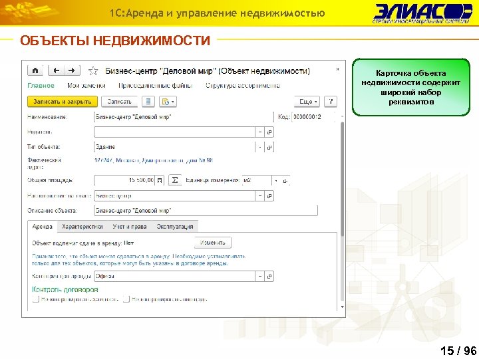Focus the Тип объекта field with Здание
479x359 pixels.
pyautogui.click(x=174, y=148)
